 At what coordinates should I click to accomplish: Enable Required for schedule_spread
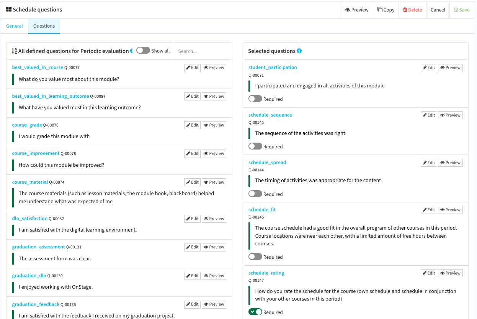255,194
